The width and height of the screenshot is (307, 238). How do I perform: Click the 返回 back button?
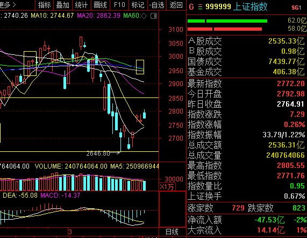[x=176, y=5]
